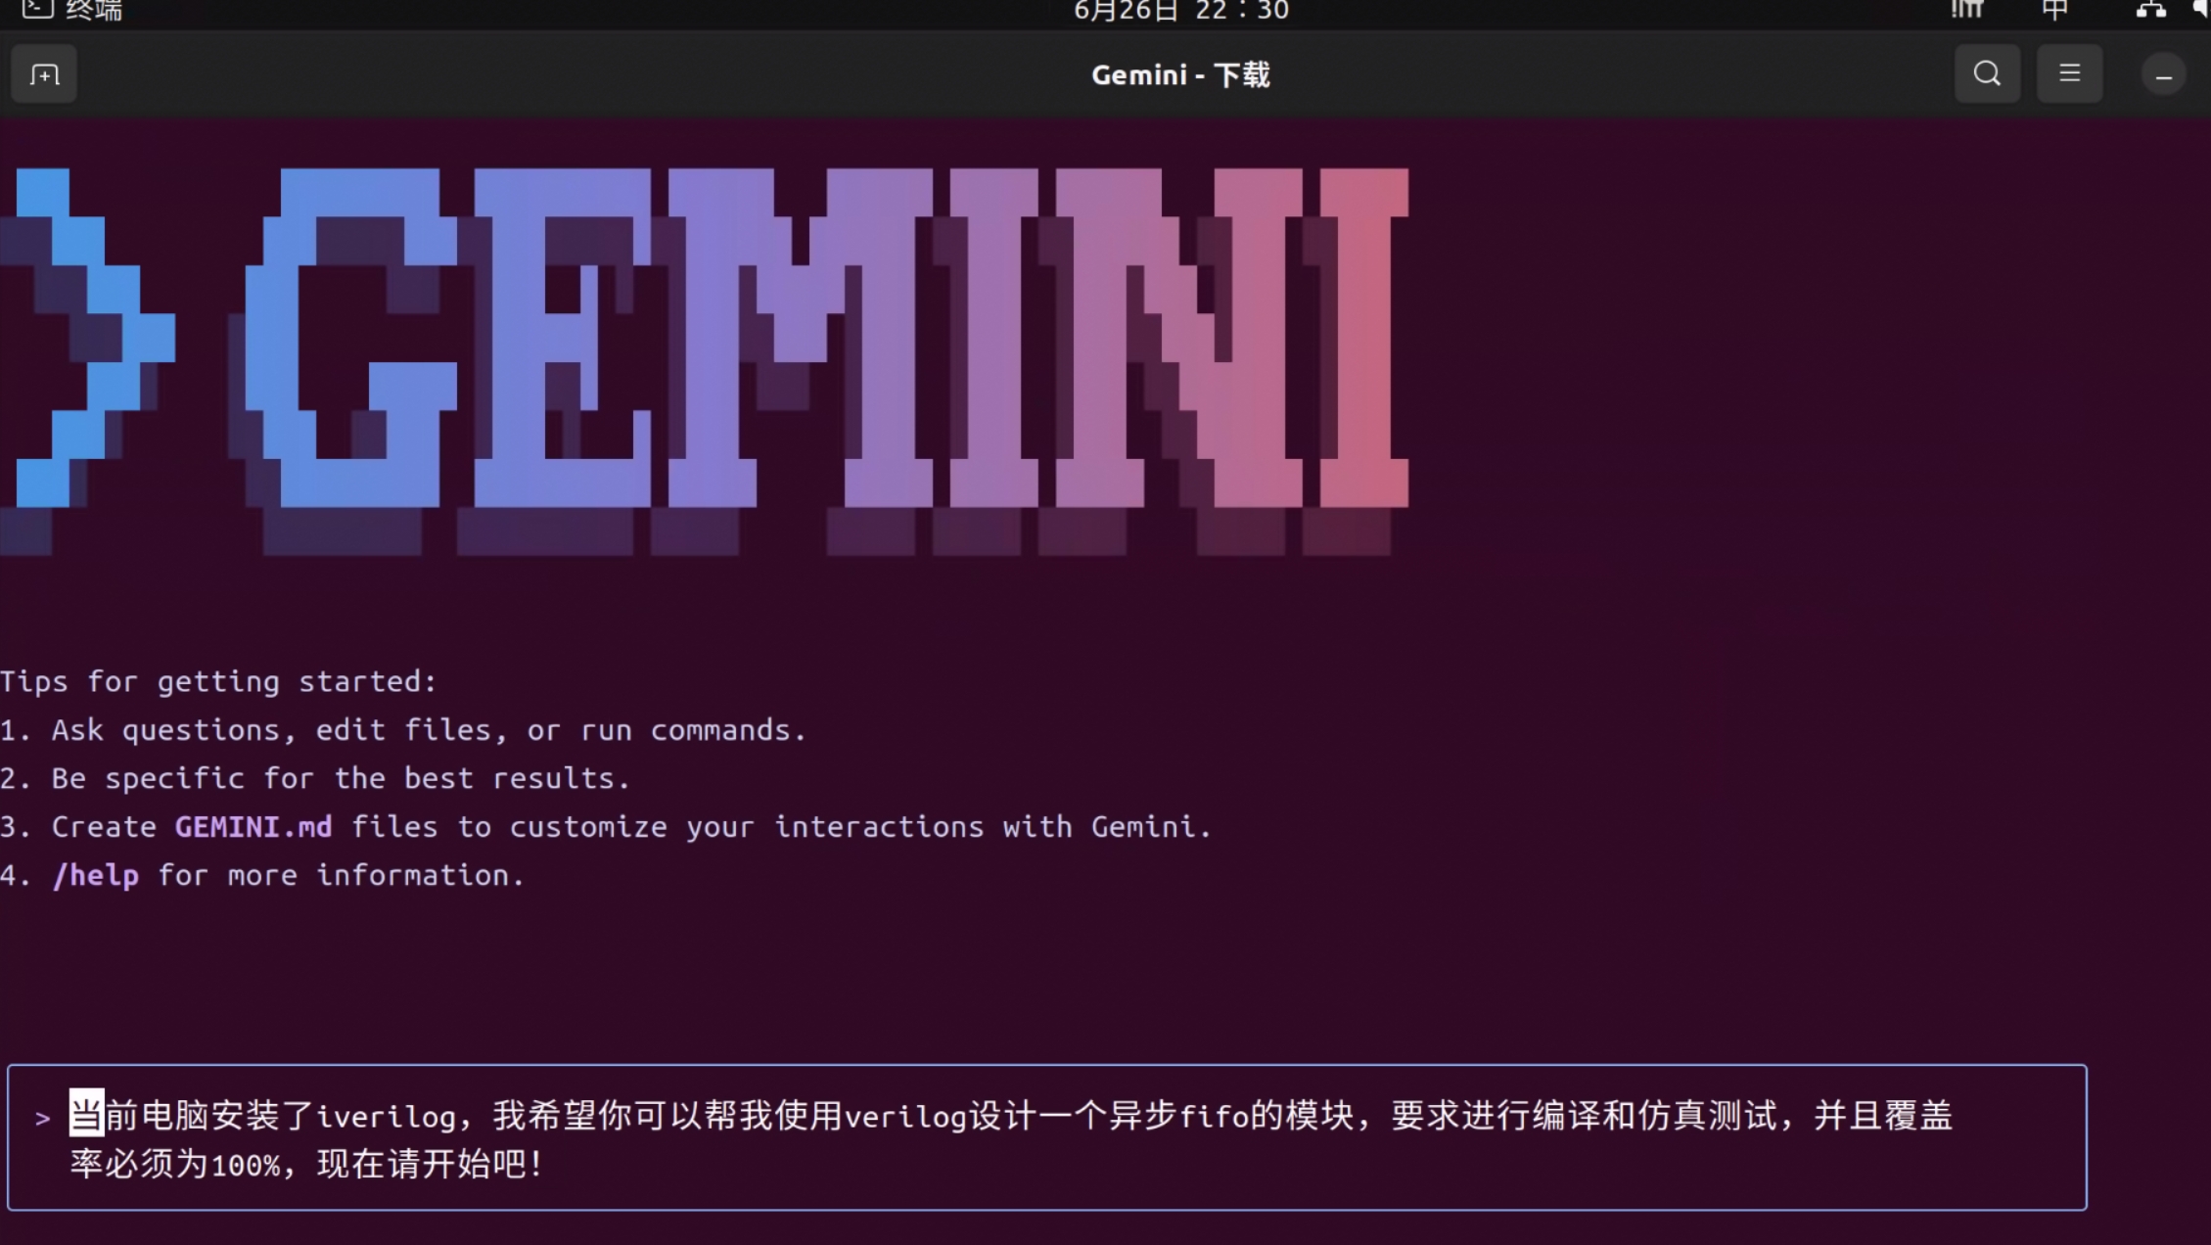The width and height of the screenshot is (2211, 1245).
Task: Open the clock showing 6月26日 22:30
Action: pos(1181,10)
